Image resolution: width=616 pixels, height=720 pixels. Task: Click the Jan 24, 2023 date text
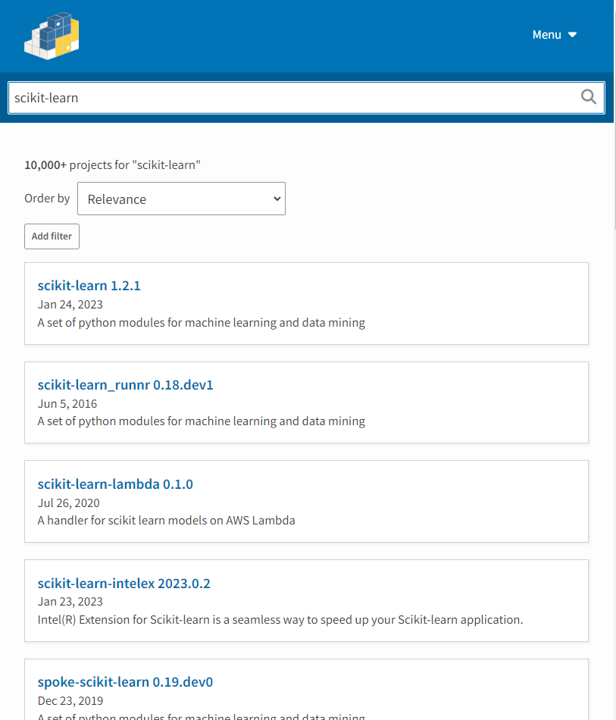tap(70, 304)
